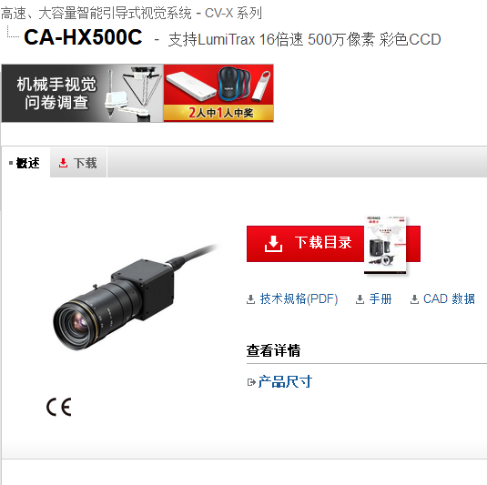Click the catalog cover thumbnail
Viewport: 487px width, 485px height.
click(x=385, y=245)
